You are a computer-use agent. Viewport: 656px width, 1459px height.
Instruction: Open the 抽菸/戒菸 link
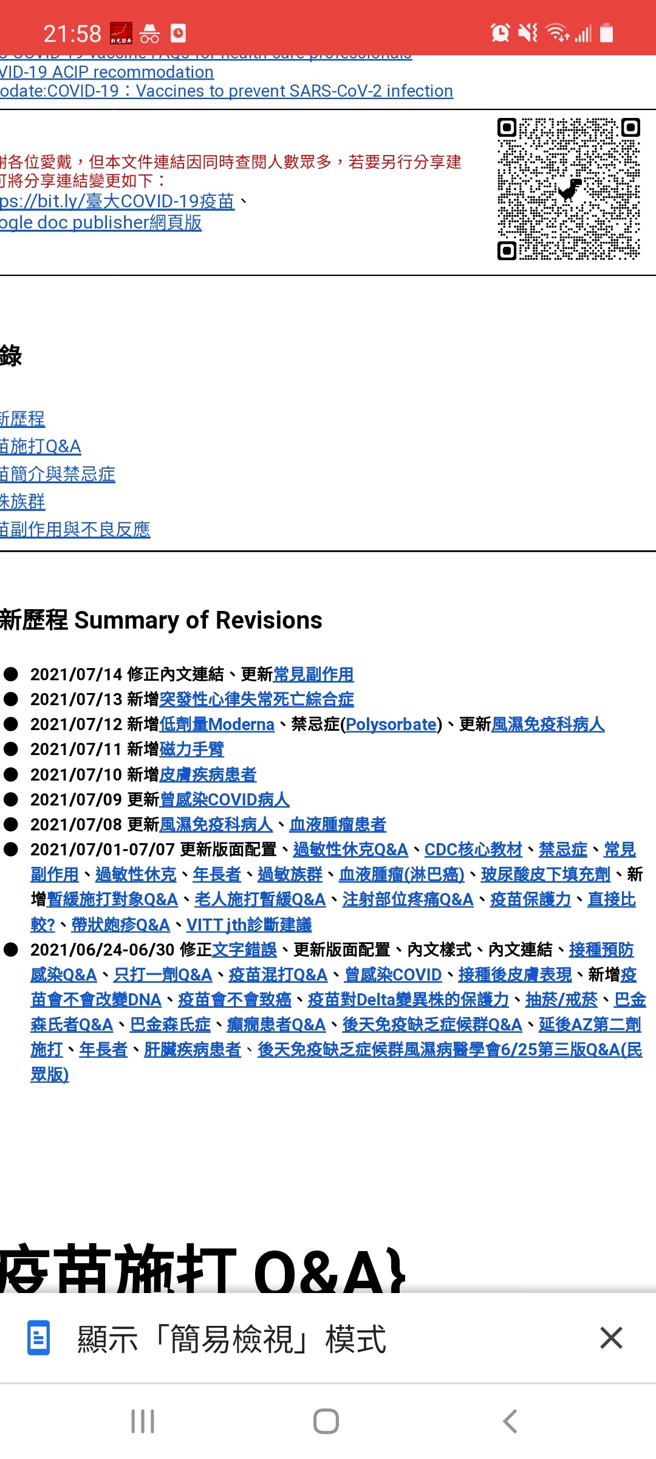pos(561,999)
